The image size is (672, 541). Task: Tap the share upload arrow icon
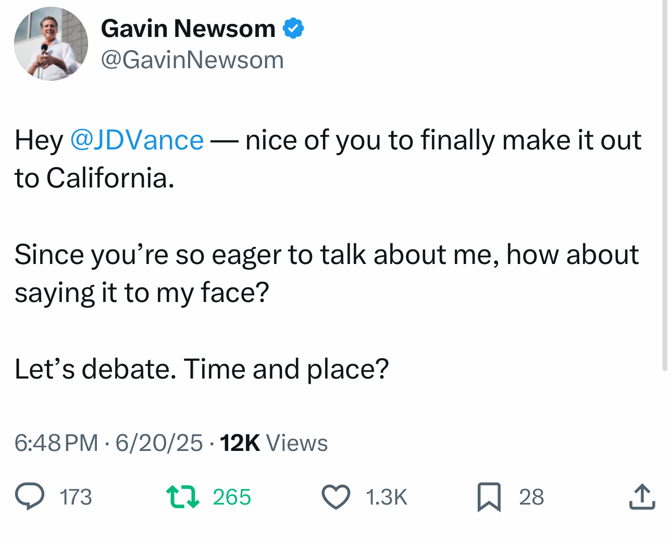[x=641, y=497]
